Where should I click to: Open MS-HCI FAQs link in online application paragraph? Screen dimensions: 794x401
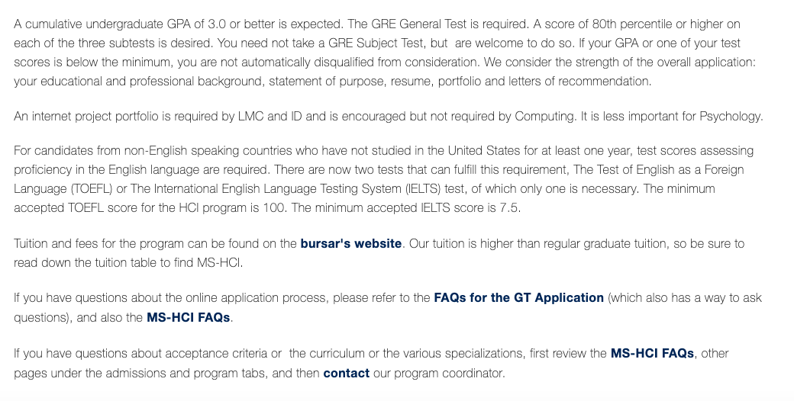click(x=188, y=318)
